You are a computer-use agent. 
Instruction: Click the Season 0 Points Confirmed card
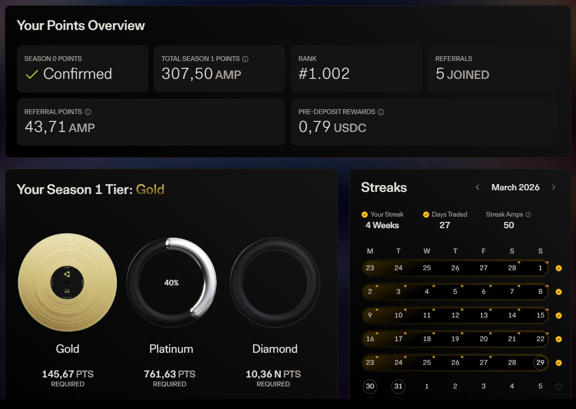click(83, 69)
